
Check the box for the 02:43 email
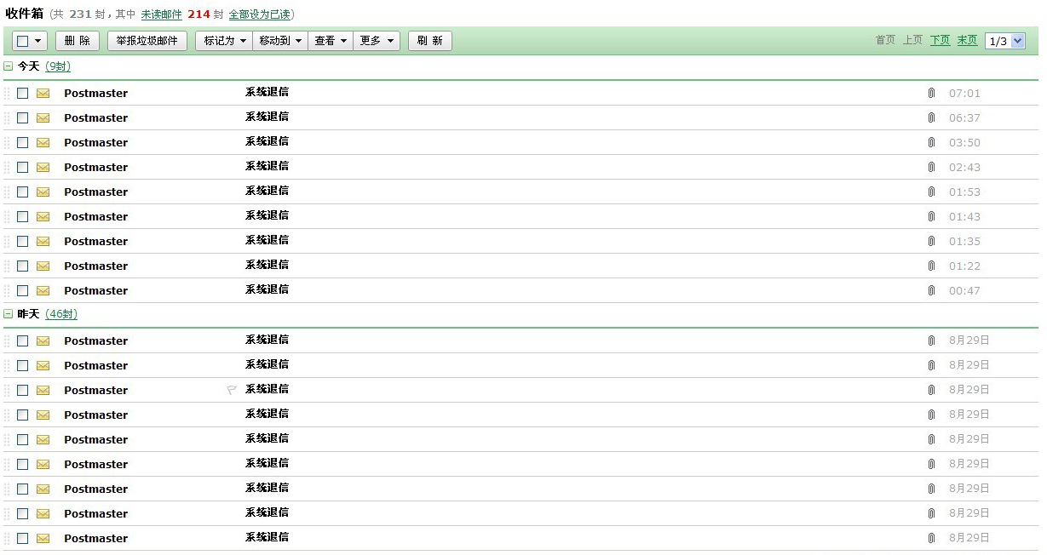[x=23, y=168]
